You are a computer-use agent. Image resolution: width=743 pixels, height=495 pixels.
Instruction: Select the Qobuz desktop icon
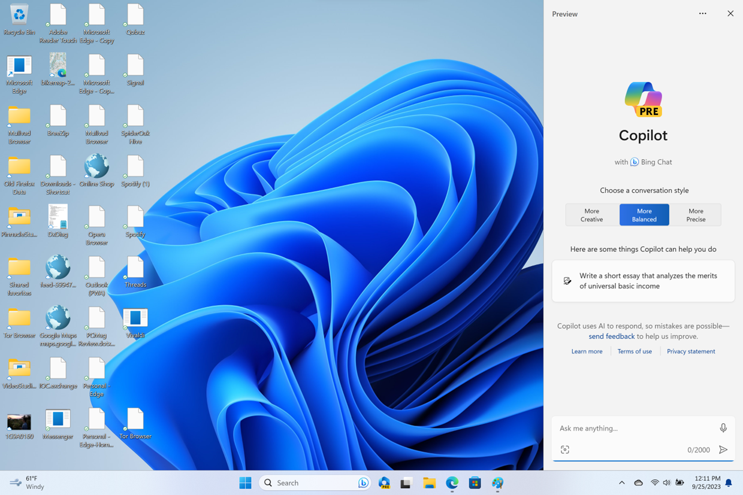tap(135, 20)
